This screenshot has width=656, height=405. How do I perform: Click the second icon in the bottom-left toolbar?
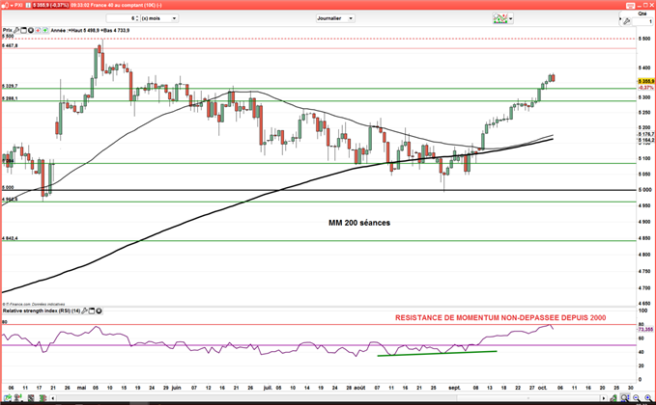click(x=19, y=398)
